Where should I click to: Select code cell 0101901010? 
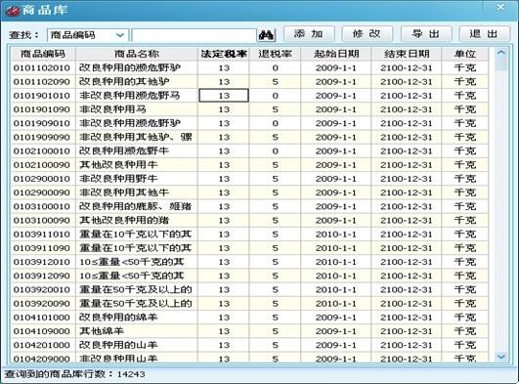pos(42,96)
